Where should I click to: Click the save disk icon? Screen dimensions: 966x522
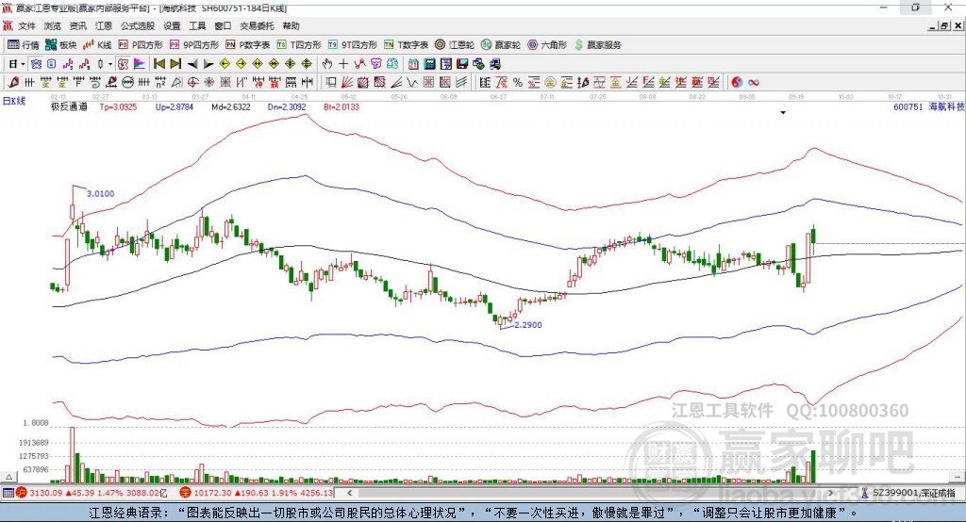pyautogui.click(x=462, y=64)
